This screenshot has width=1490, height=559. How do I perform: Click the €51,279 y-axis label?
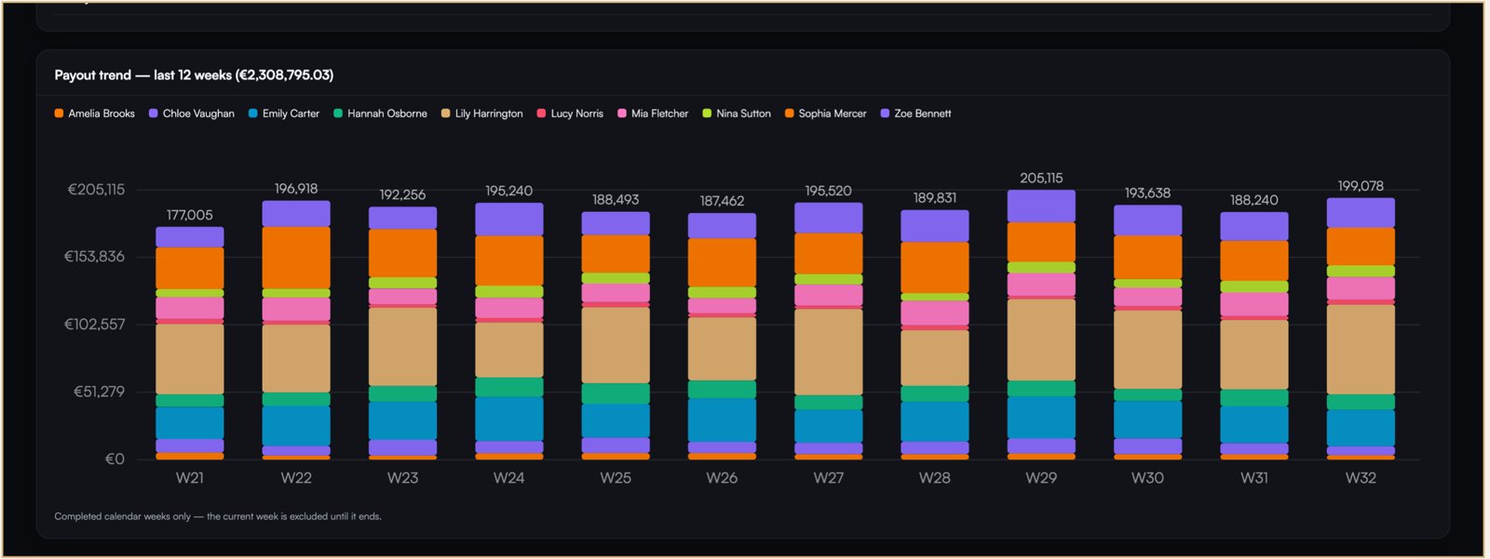point(99,392)
